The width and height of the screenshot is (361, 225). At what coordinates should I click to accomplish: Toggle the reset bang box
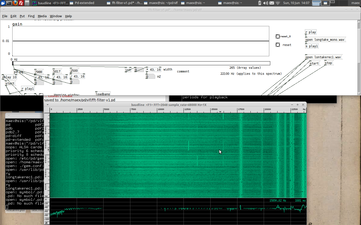pyautogui.click(x=278, y=45)
